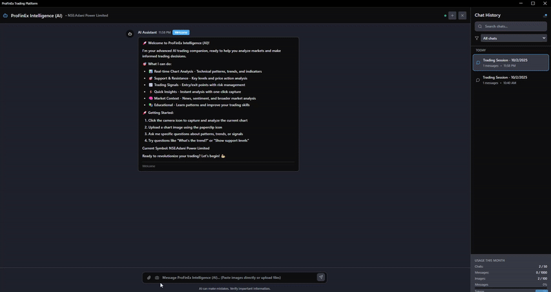Click the ProFinEx Intelligence logo icon
Viewport: 551px width, 292px height.
click(x=6, y=15)
